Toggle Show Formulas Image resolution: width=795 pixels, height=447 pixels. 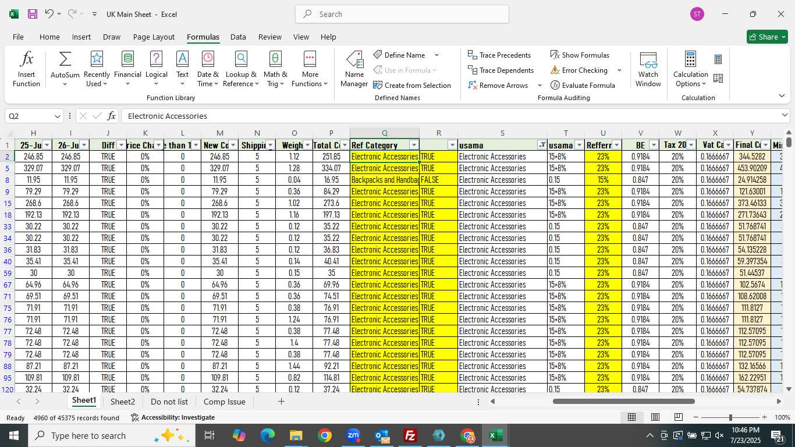pos(580,55)
